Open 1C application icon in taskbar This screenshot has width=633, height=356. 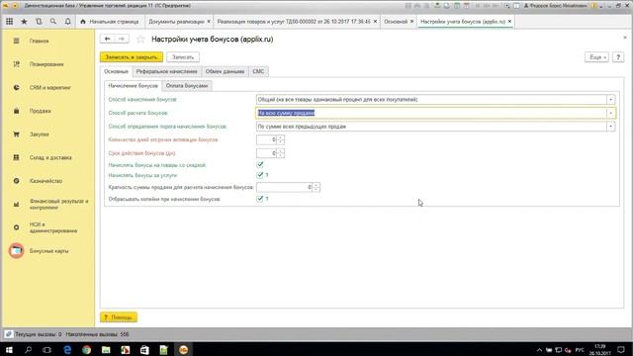(x=183, y=350)
